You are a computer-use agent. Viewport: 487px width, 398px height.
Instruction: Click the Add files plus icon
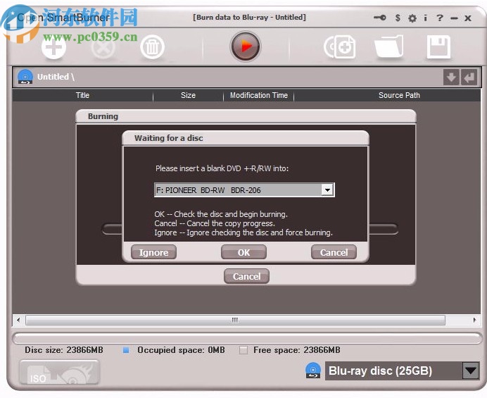(53, 47)
